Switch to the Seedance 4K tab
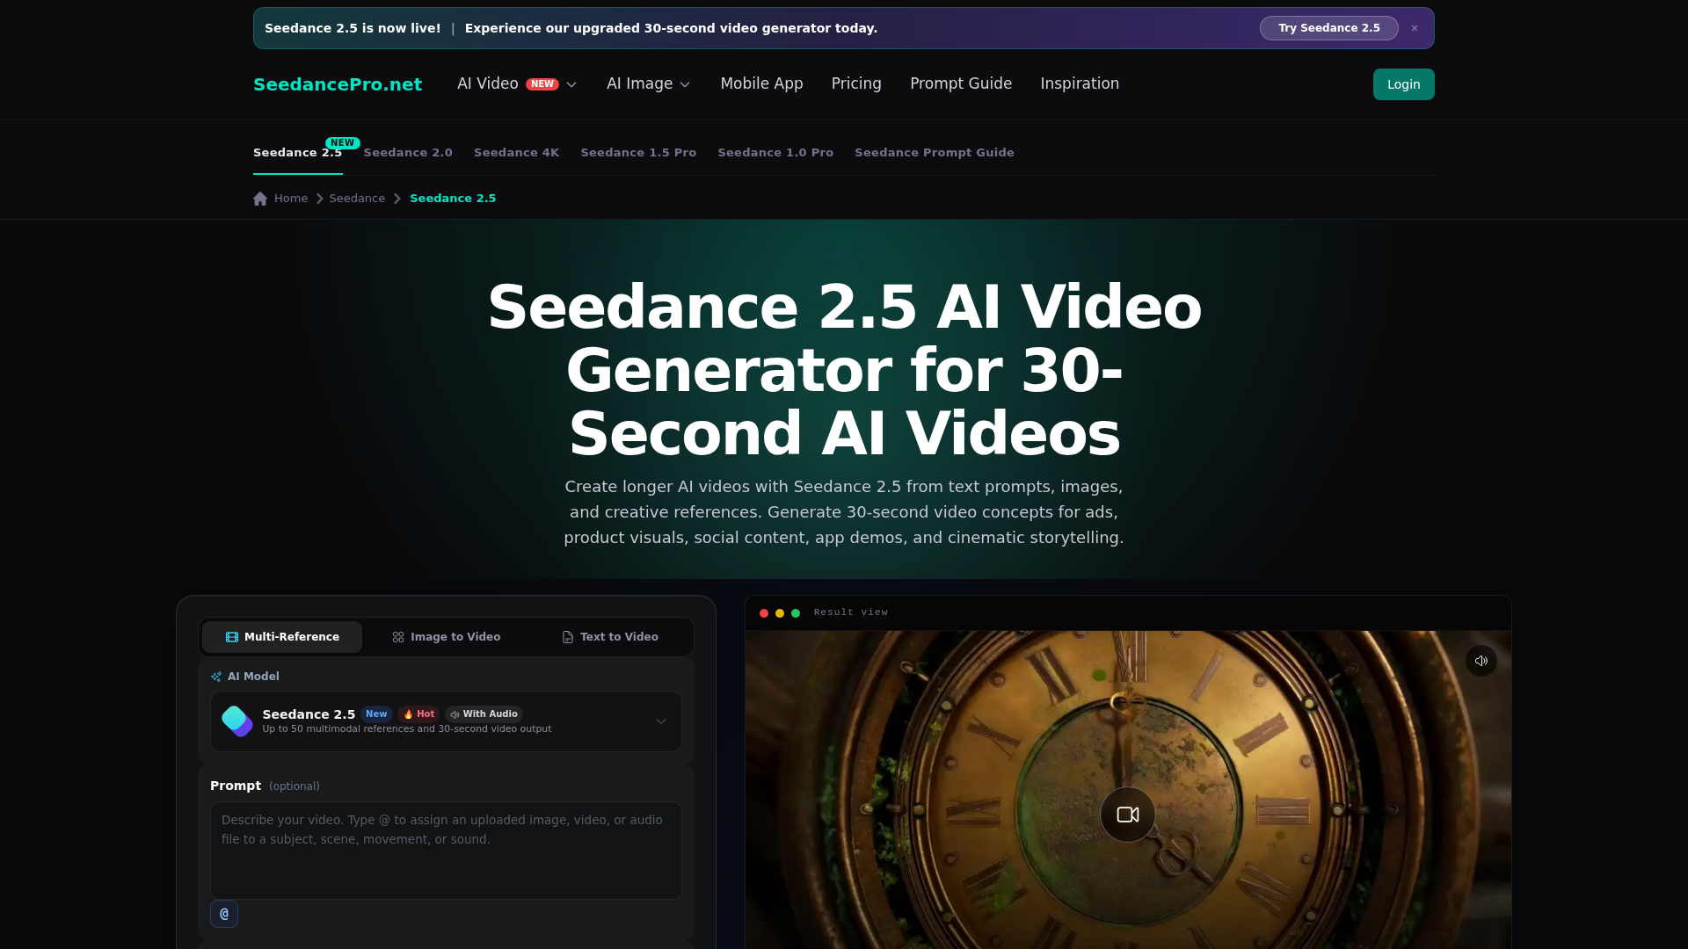This screenshot has width=1688, height=949. pos(516,153)
